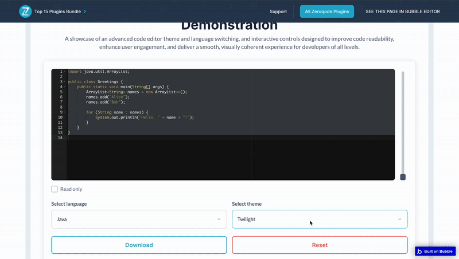The height and width of the screenshot is (259, 459).
Task: Click the Bubble logo in the Built on Bubble badge
Action: (420, 251)
